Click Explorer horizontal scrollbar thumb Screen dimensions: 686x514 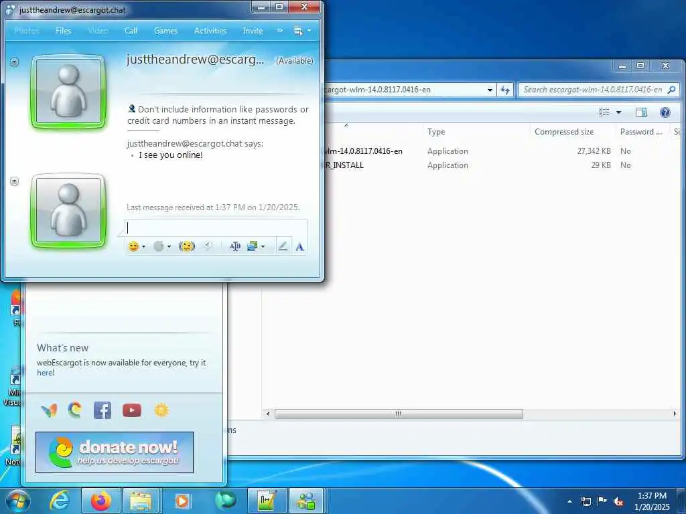tap(399, 414)
